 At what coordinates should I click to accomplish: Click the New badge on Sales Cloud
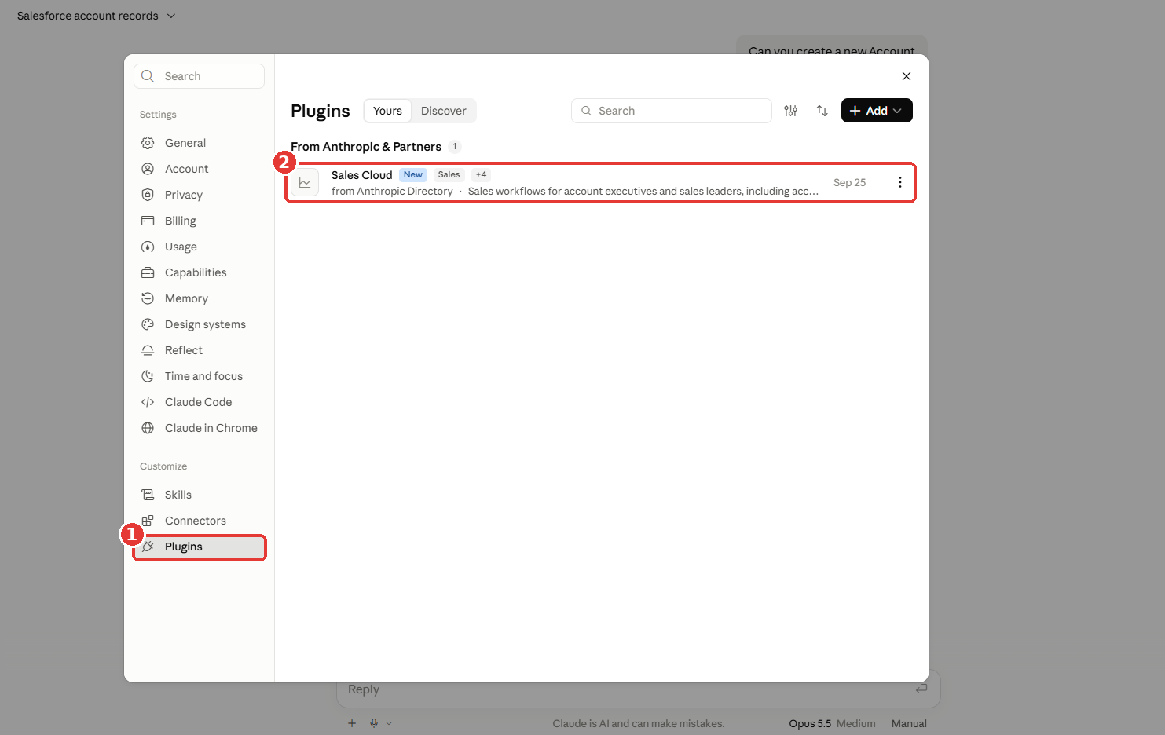tap(413, 175)
